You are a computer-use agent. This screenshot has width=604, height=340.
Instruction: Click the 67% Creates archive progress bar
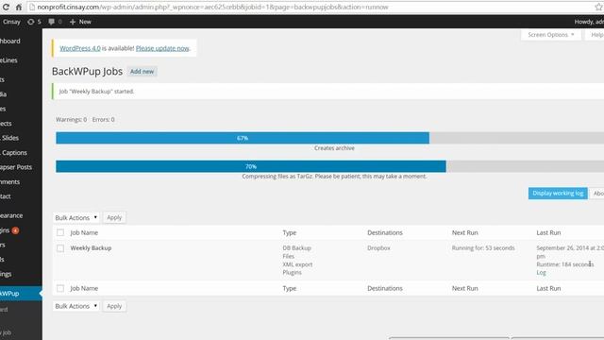tap(329, 138)
